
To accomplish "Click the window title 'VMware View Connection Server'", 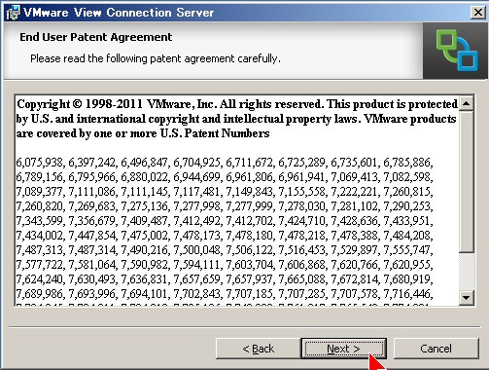I will pyautogui.click(x=119, y=13).
